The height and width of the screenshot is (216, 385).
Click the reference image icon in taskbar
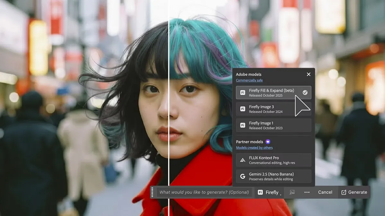pos(292,192)
